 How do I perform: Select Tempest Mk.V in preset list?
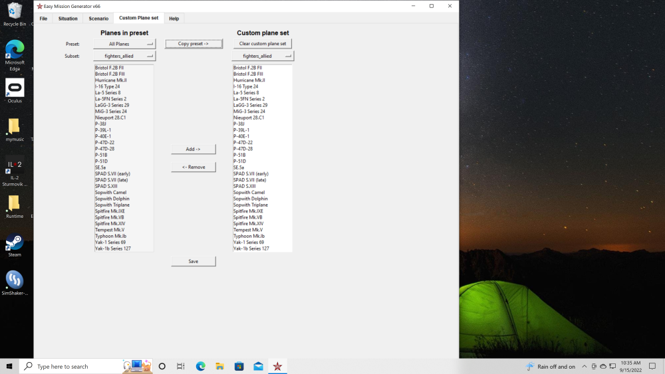click(110, 230)
